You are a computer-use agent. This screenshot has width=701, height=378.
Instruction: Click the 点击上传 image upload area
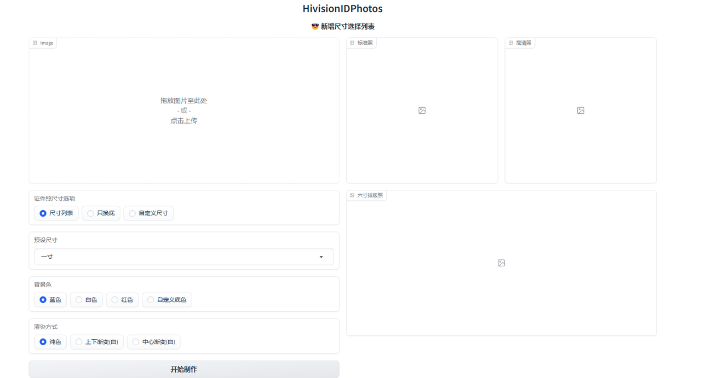[x=183, y=121]
